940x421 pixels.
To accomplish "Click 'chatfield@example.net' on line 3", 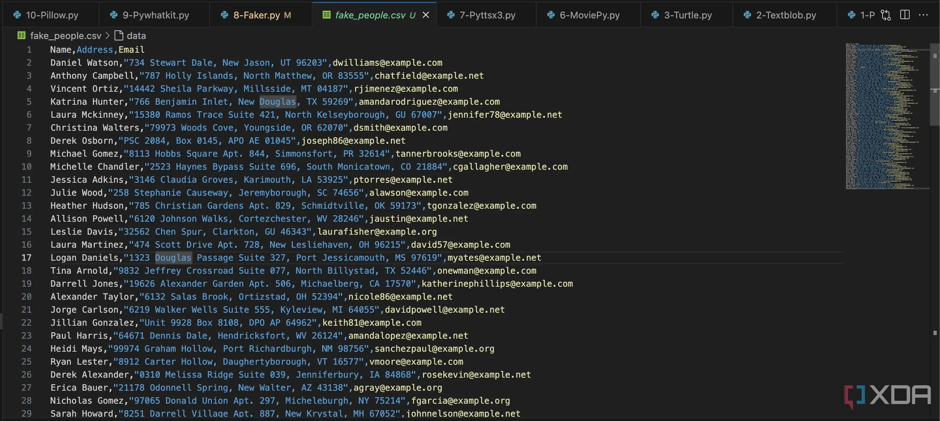I will coord(429,76).
